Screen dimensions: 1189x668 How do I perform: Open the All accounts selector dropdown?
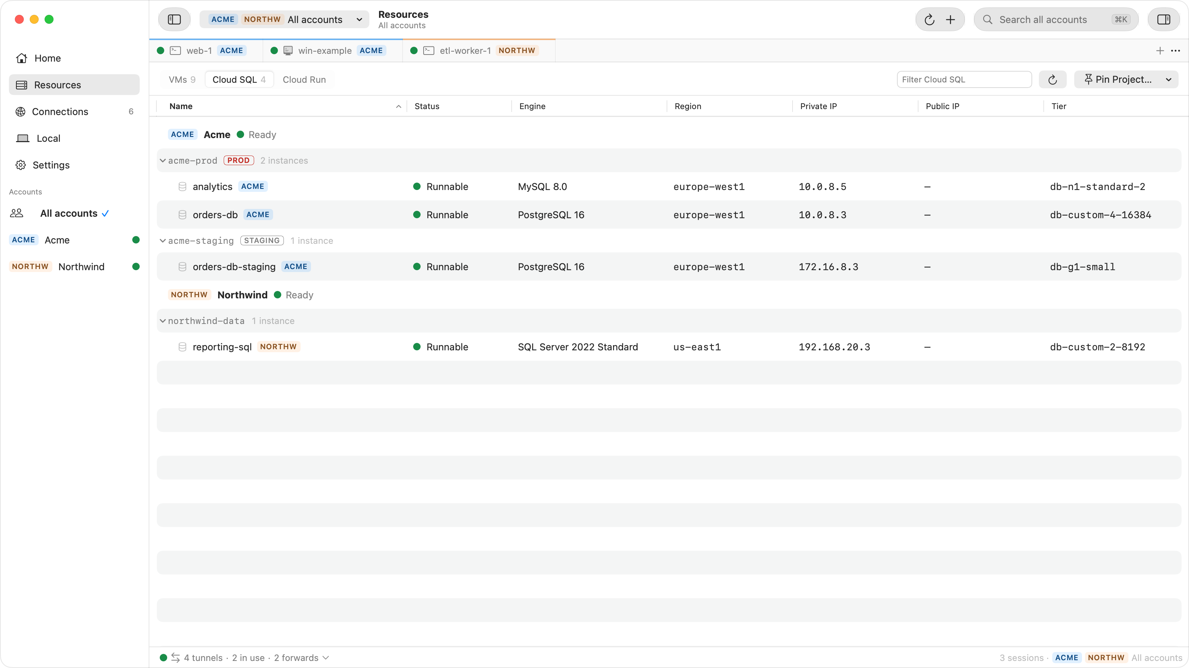[284, 19]
